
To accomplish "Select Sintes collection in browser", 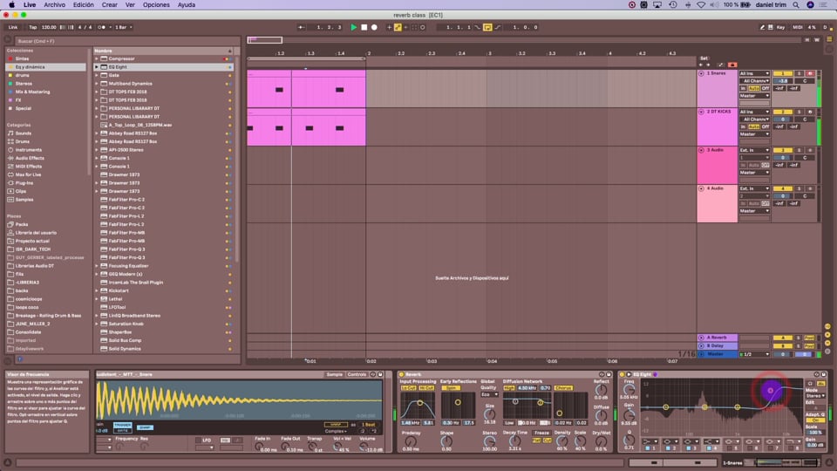I will 22,58.
